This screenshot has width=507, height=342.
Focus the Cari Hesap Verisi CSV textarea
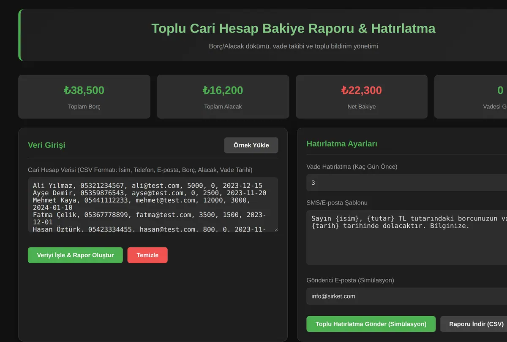pyautogui.click(x=153, y=205)
